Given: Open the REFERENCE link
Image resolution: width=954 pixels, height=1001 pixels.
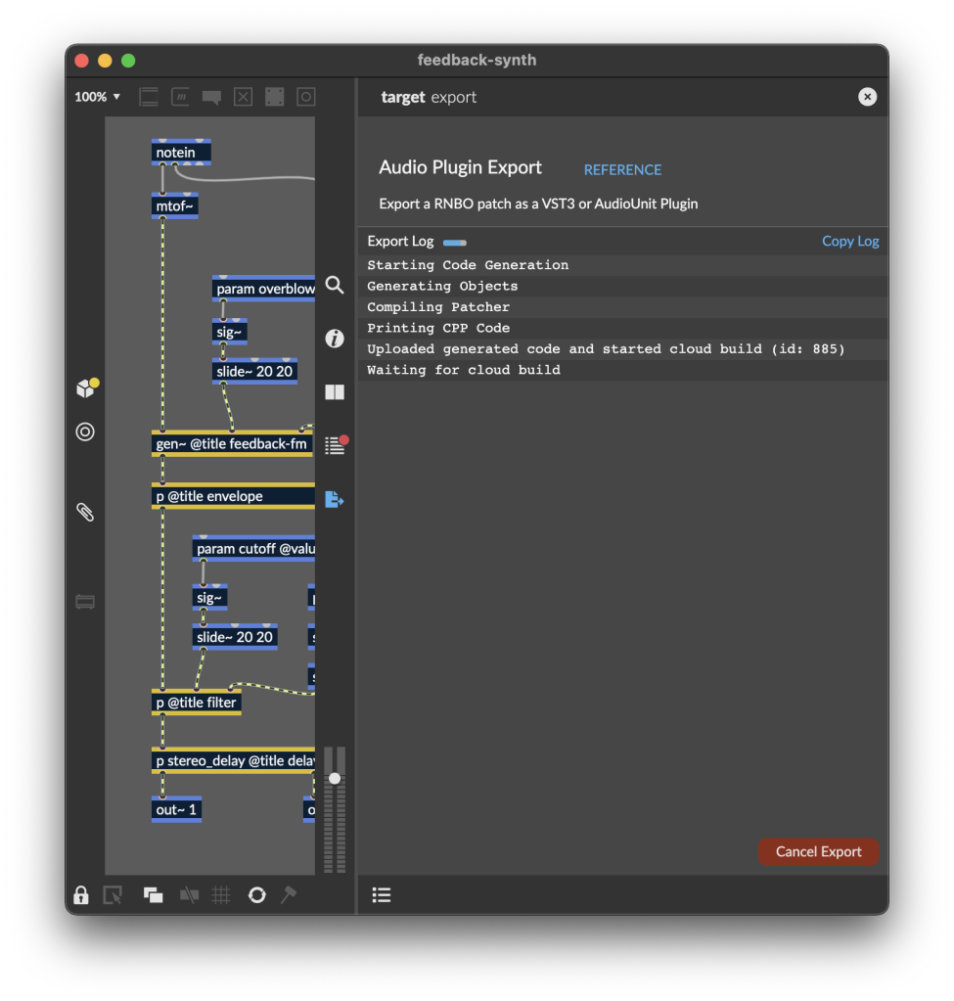Looking at the screenshot, I should point(622,170).
